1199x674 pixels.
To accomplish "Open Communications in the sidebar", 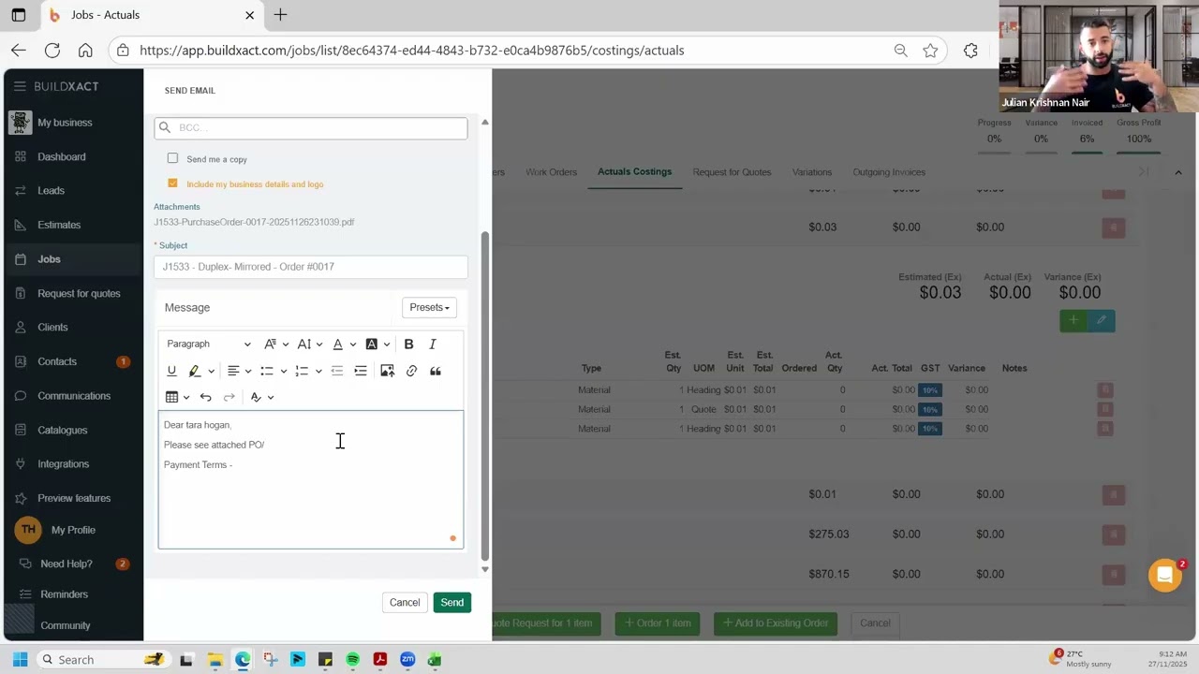I will 73,396.
